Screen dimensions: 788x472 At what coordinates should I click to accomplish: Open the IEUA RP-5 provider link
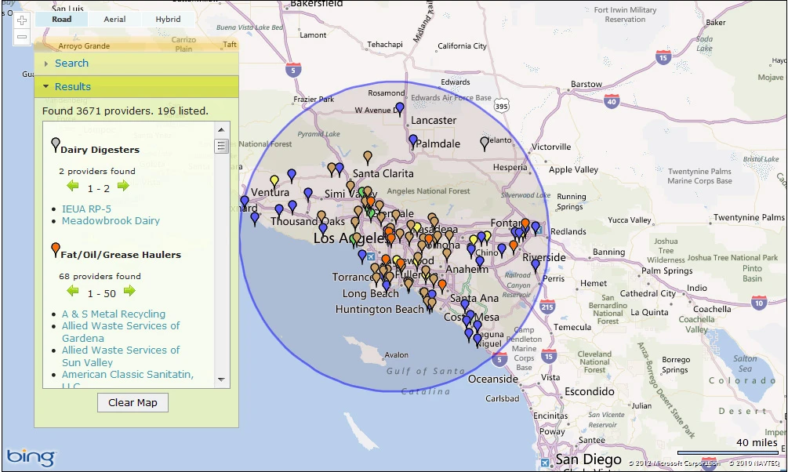tap(86, 209)
